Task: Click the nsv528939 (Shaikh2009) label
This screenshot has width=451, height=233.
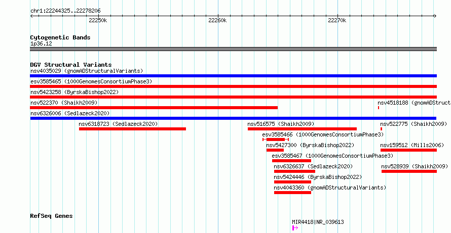Action: click(x=415, y=166)
